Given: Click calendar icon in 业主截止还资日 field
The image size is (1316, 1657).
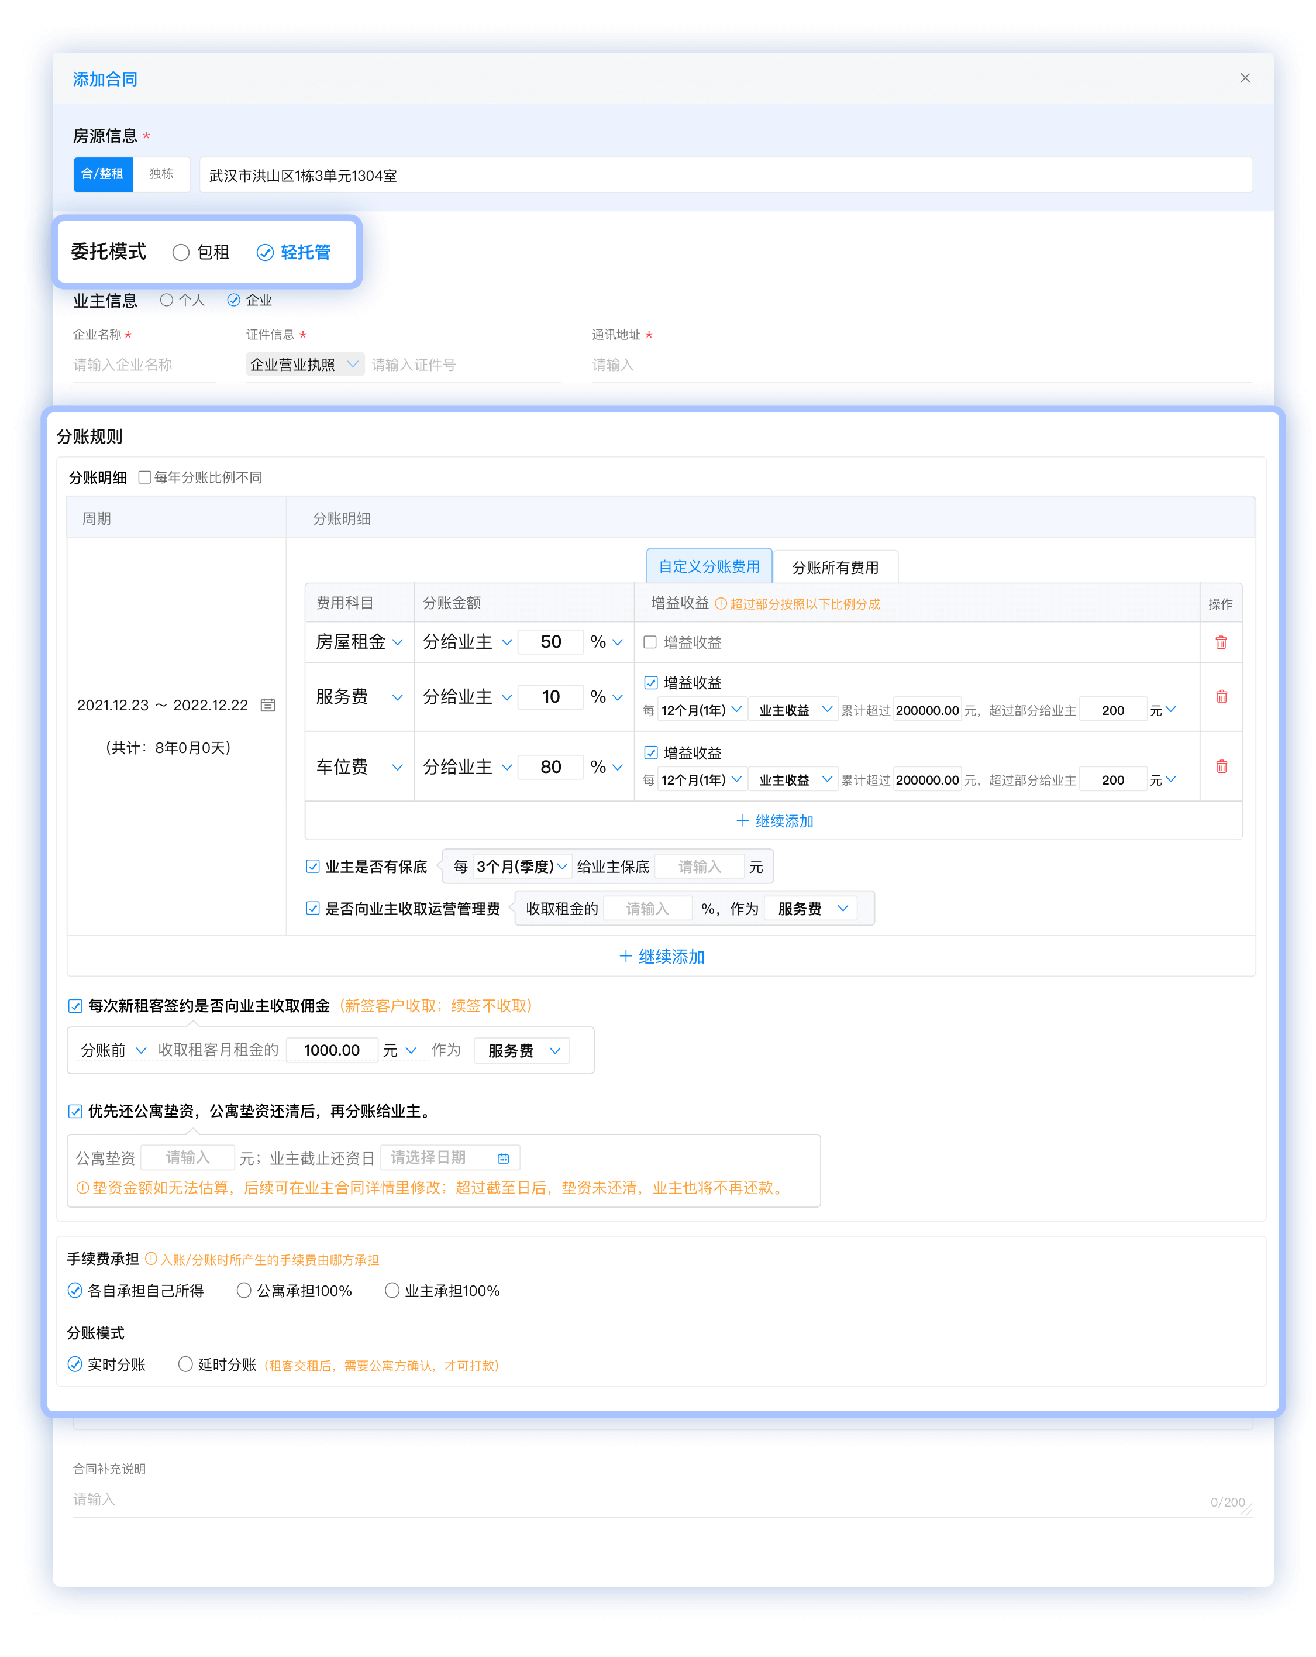Looking at the screenshot, I should pos(502,1158).
